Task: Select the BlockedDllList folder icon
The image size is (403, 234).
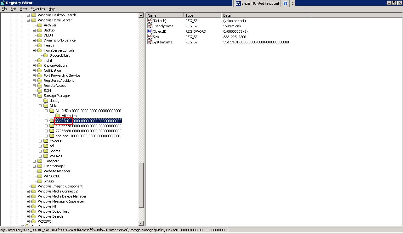Action: pos(46,55)
